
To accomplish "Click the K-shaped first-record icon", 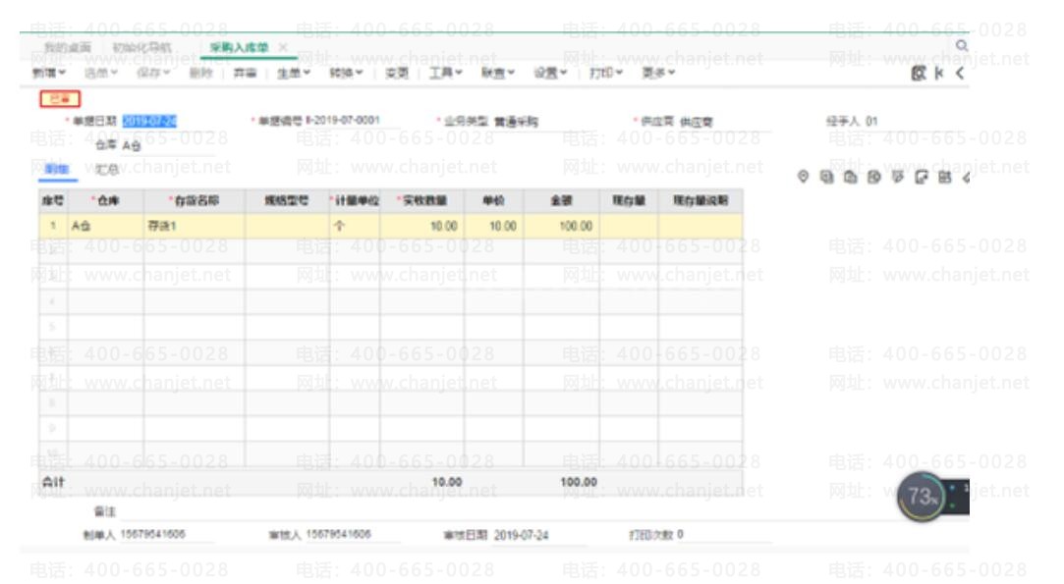I will tap(939, 73).
